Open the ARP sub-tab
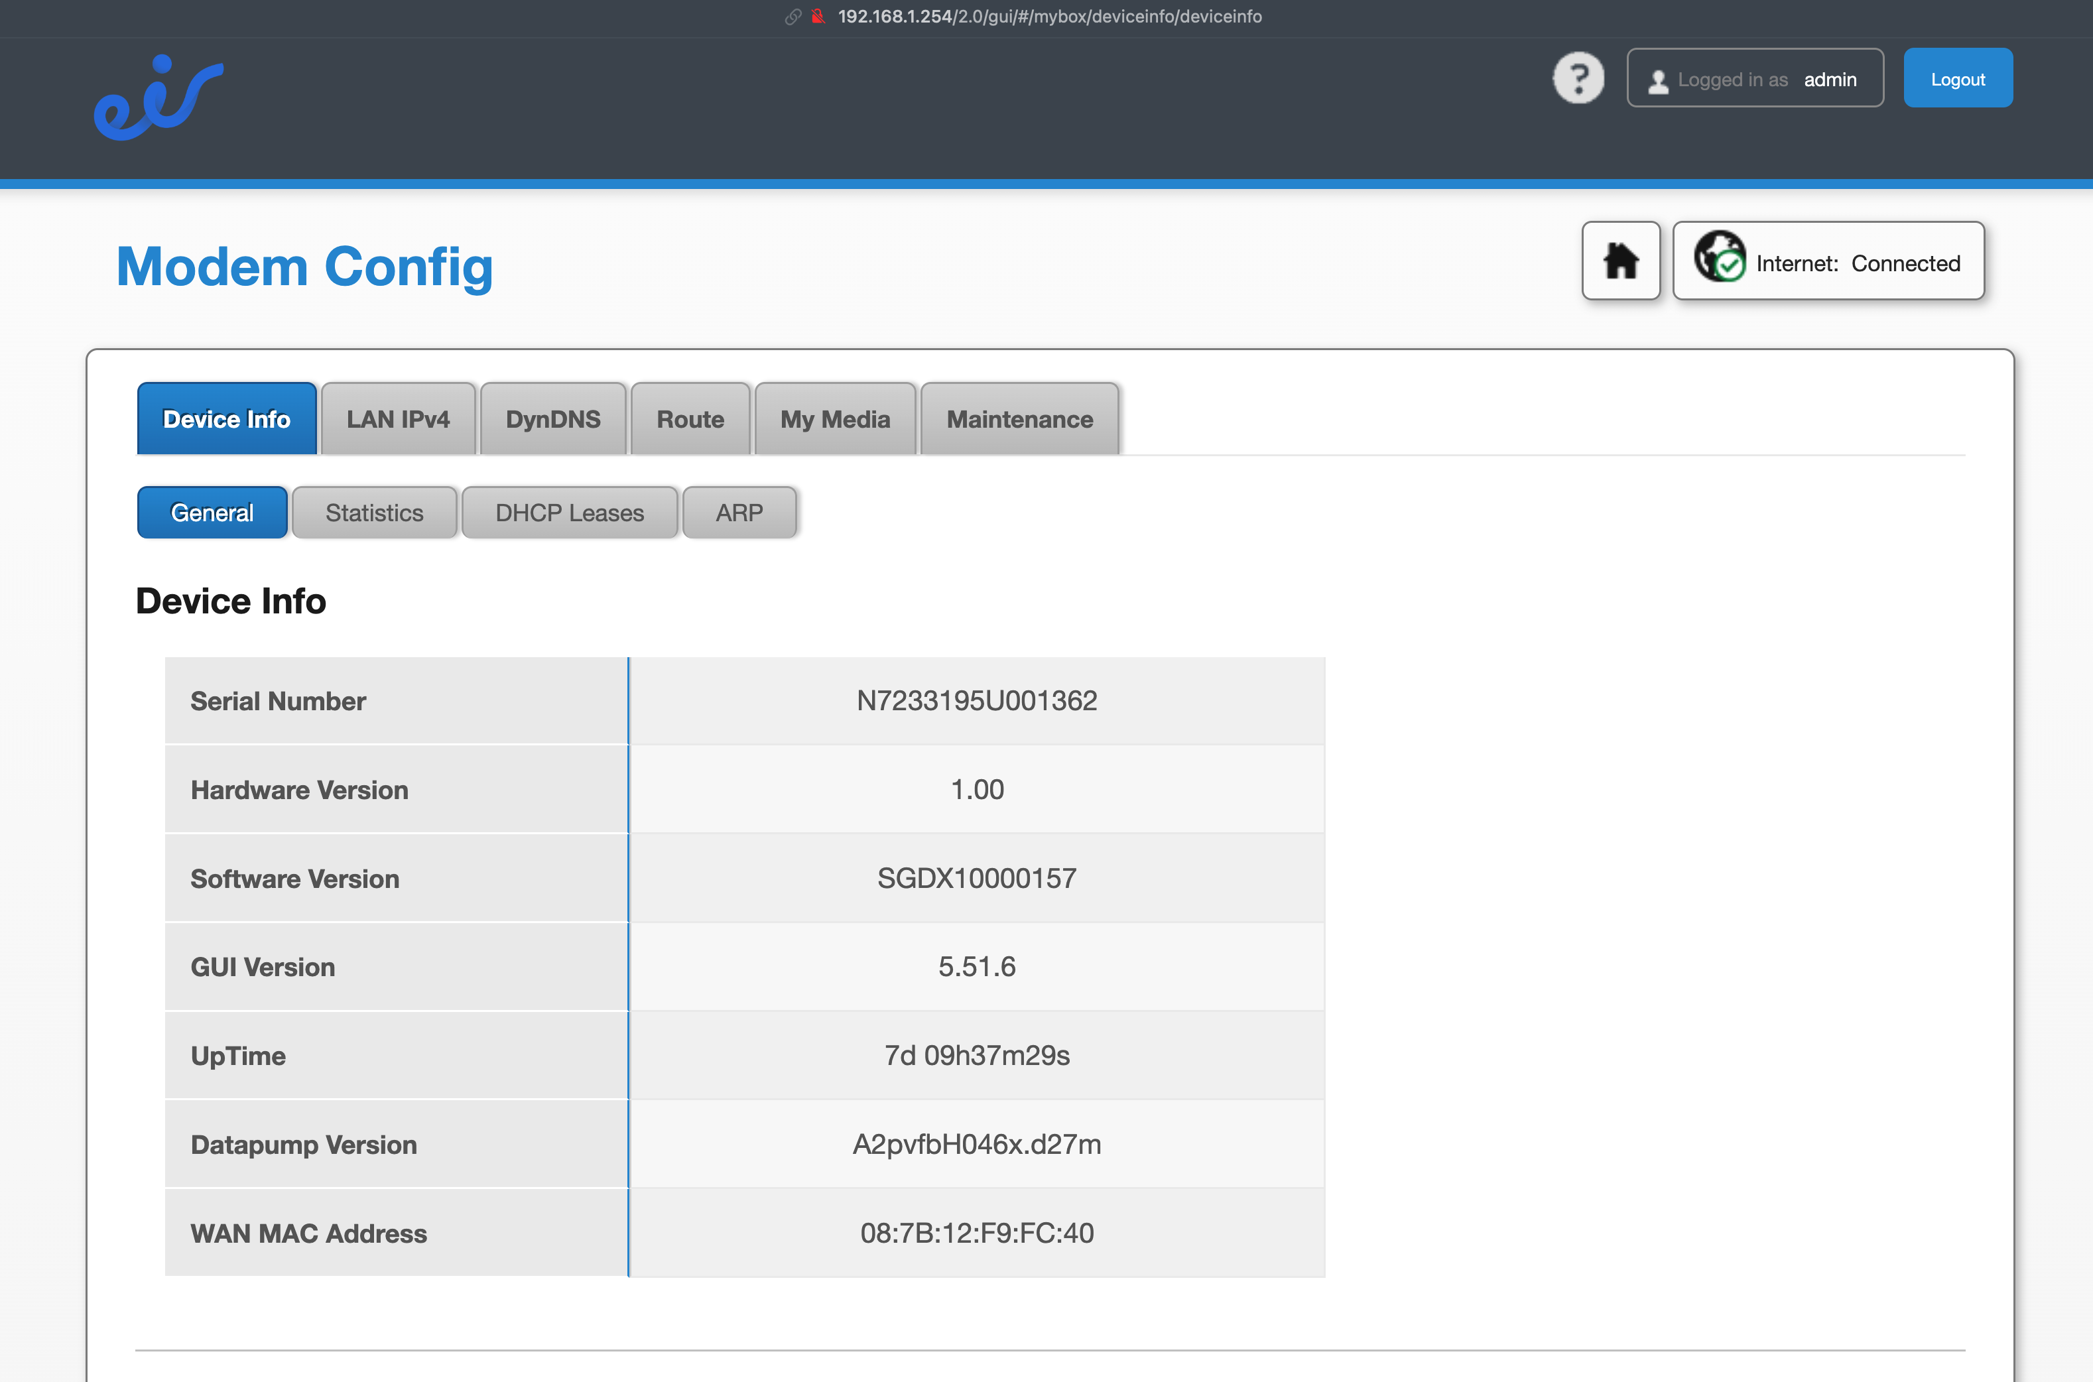 [x=739, y=512]
